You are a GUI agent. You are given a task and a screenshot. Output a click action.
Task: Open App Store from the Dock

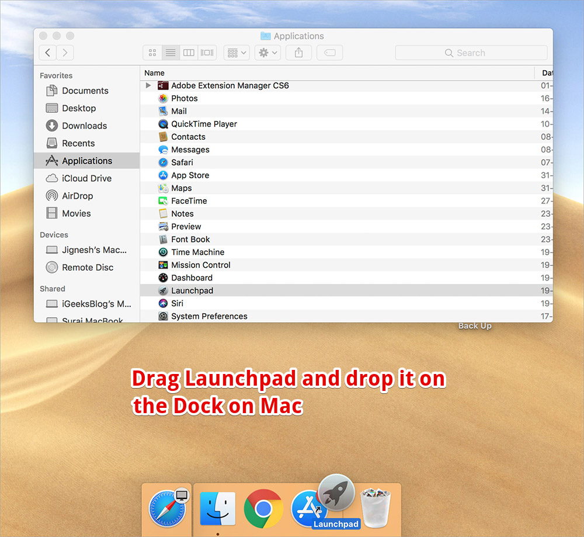pyautogui.click(x=308, y=508)
